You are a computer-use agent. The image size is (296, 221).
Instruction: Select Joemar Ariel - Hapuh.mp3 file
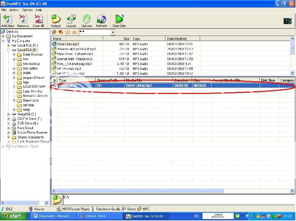click(74, 59)
